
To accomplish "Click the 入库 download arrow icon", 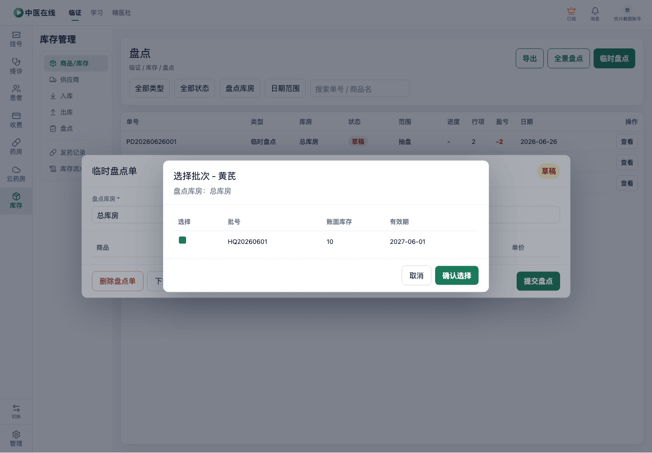I will (53, 96).
